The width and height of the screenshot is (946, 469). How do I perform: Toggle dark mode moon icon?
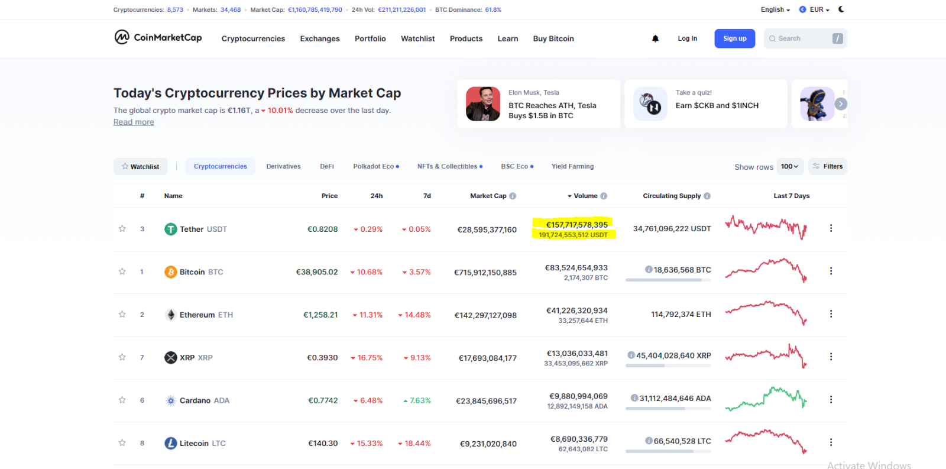841,9
